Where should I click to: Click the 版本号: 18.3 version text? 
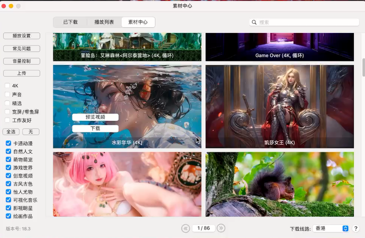point(18,229)
